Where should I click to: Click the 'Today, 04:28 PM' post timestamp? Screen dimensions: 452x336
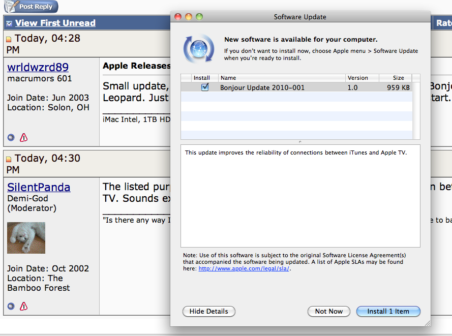43,44
